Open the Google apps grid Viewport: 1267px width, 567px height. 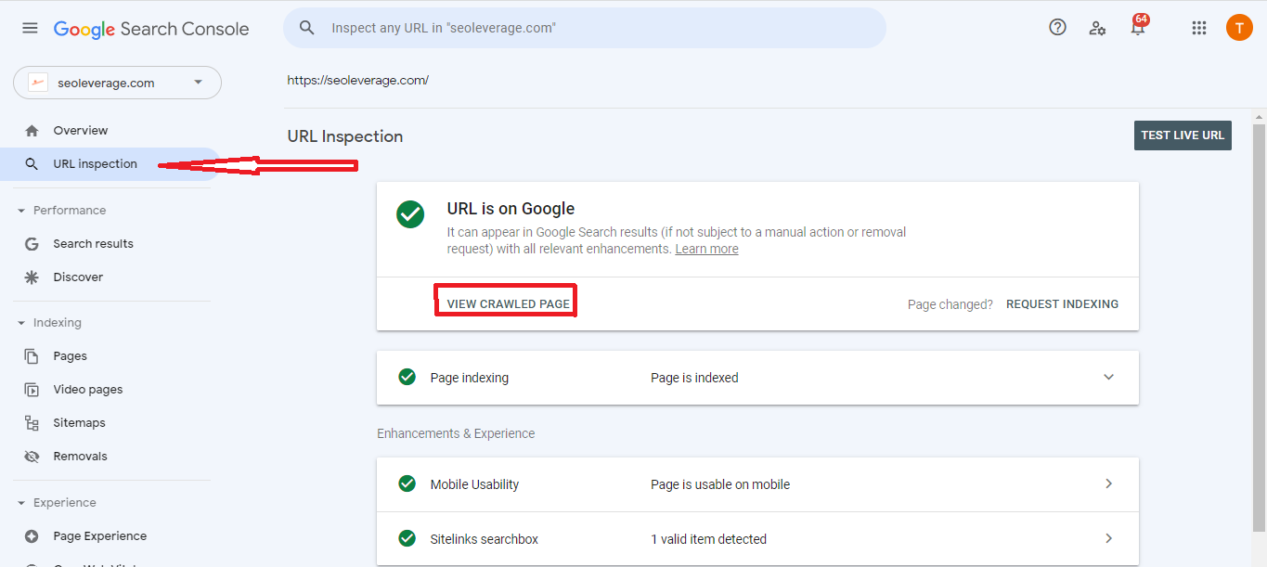point(1198,28)
